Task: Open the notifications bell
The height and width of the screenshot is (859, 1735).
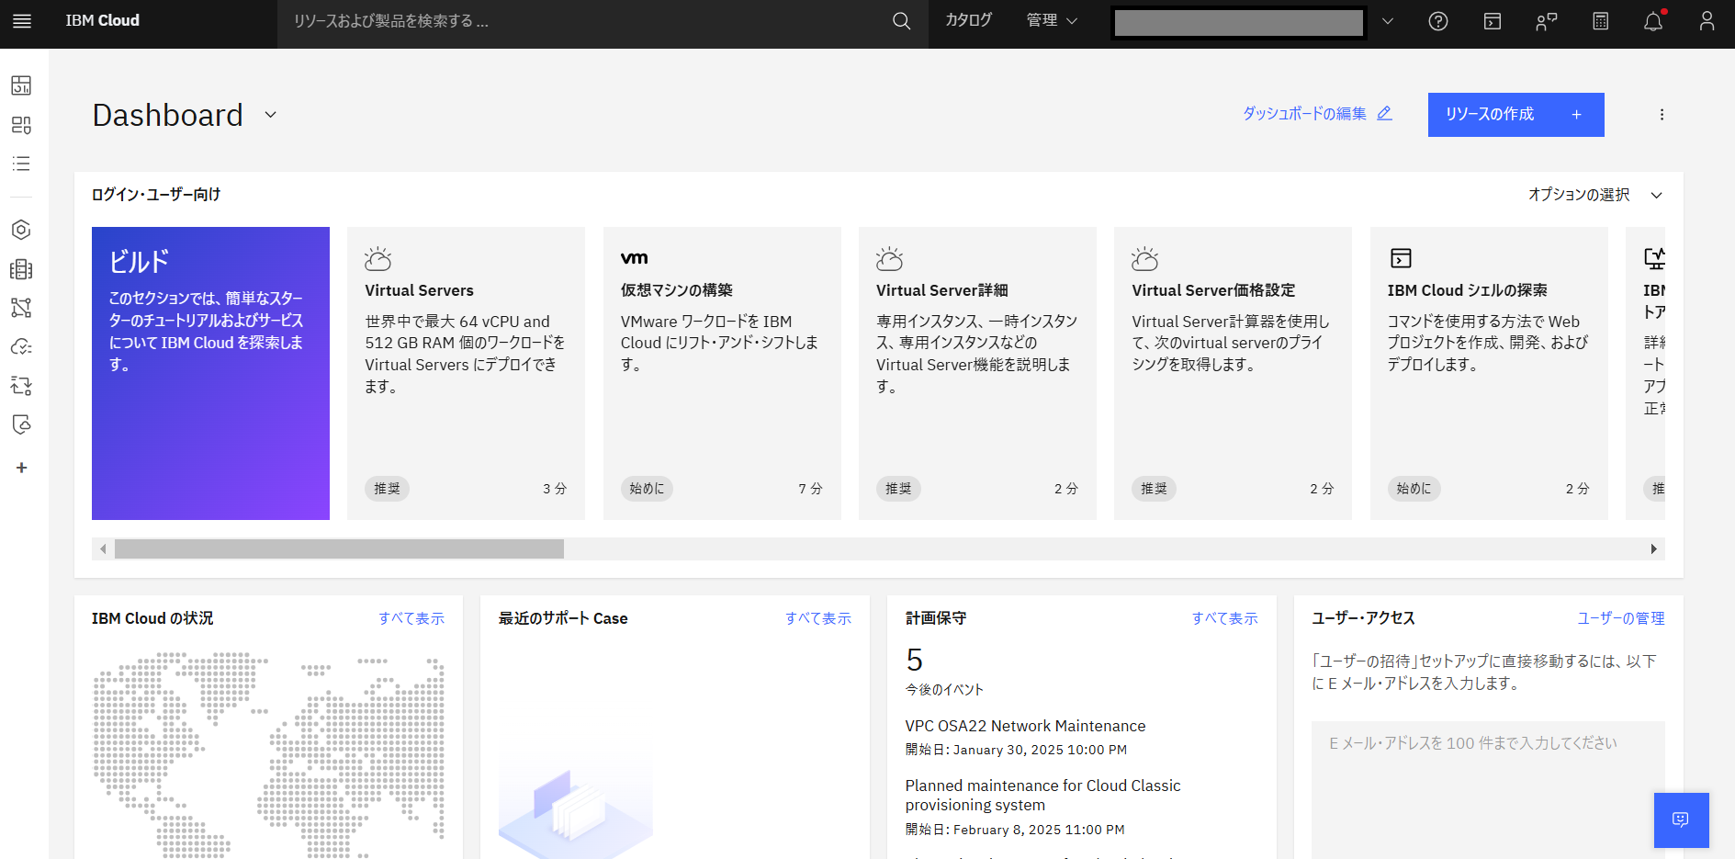Action: [1653, 21]
